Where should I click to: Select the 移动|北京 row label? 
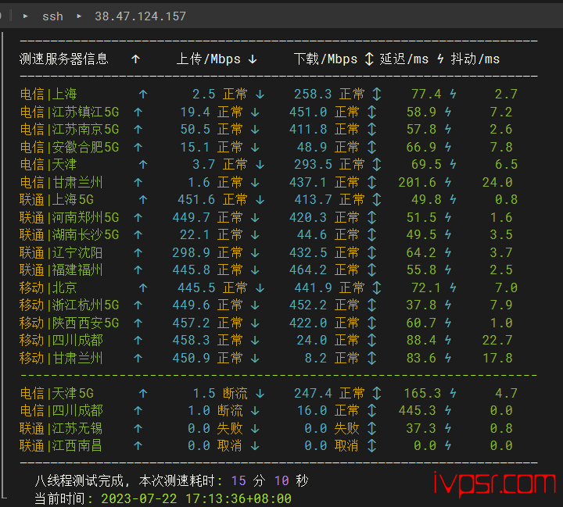pos(48,287)
